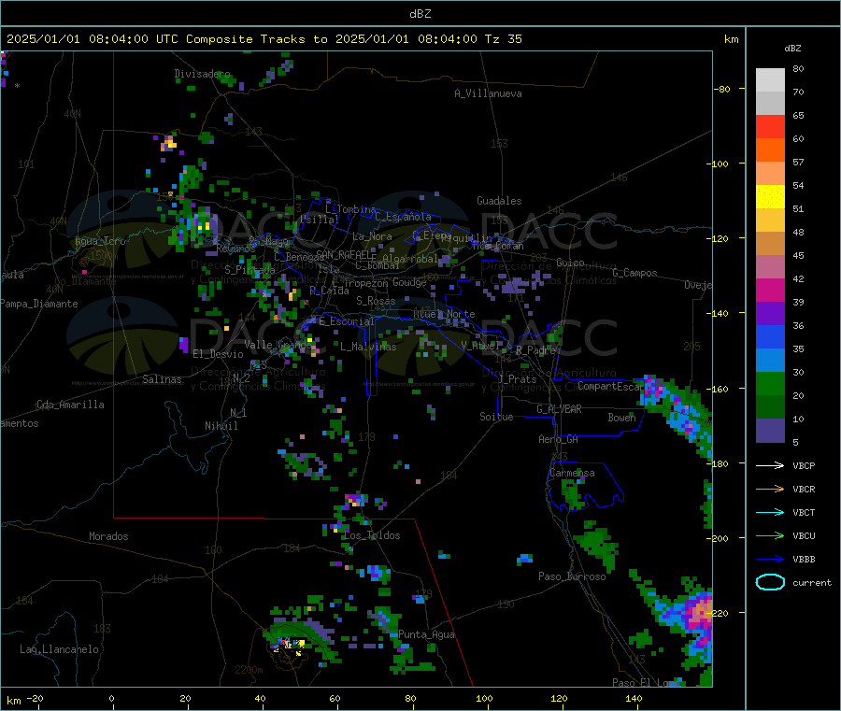This screenshot has height=711, width=841.
Task: Click the Los_Toldos map label
Action: click(x=372, y=535)
